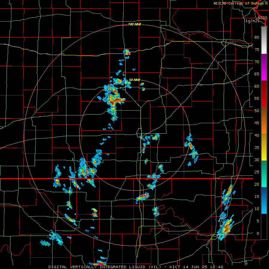This screenshot has height=269, width=269.
Task: Click the 20 value on the color scale
Action: (257, 184)
